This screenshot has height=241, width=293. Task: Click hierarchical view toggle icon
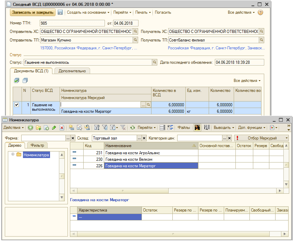click(71, 128)
